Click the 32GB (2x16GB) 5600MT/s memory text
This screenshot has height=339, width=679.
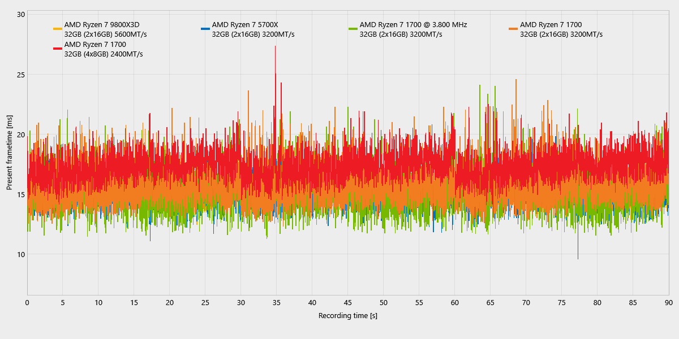[105, 34]
